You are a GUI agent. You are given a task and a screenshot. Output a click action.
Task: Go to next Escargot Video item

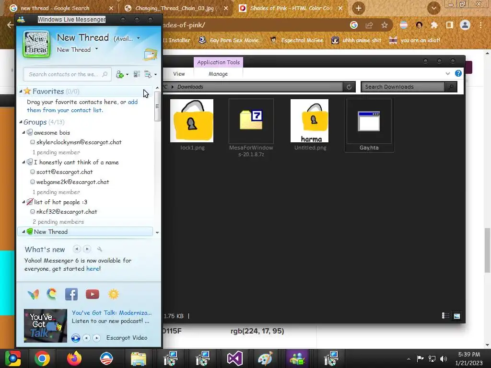[97, 338]
